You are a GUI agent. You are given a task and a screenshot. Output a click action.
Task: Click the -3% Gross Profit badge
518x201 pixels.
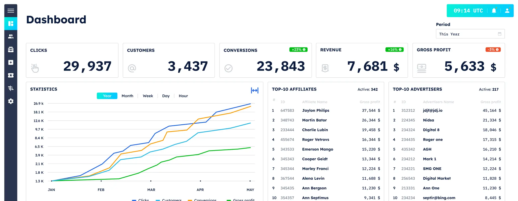point(493,50)
